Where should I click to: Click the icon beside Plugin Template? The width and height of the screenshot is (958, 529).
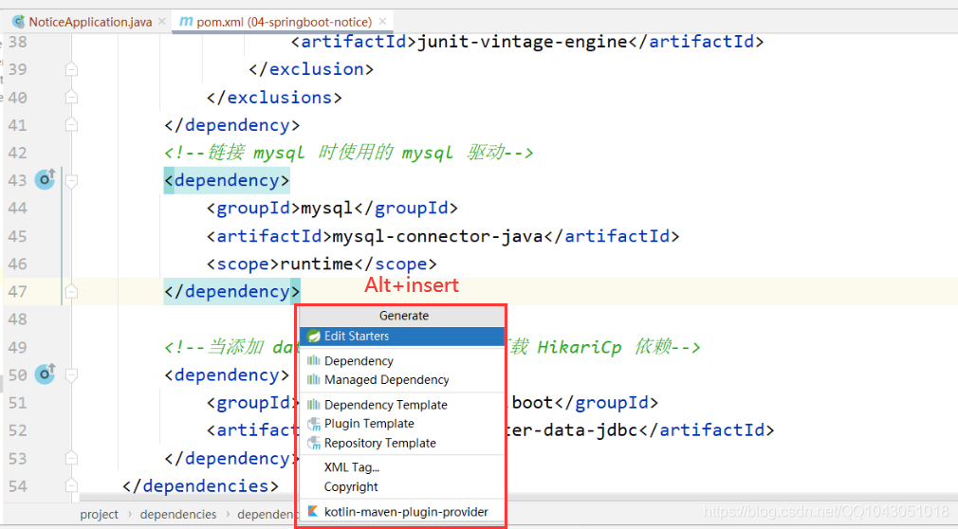click(314, 424)
